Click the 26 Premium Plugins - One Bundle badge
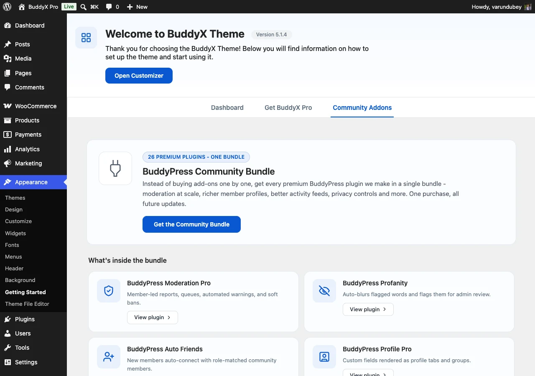 (196, 157)
